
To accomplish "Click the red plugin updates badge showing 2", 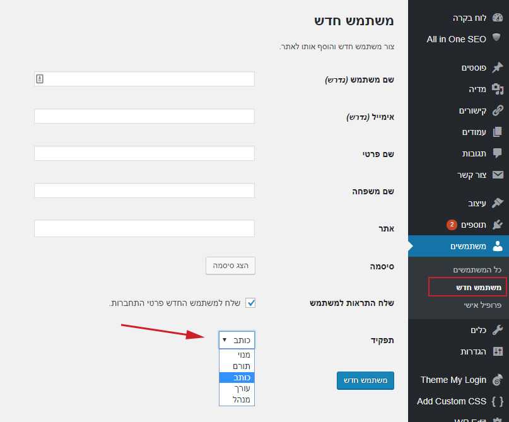I will 452,225.
